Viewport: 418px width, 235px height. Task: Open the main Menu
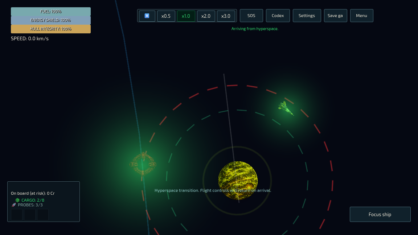click(361, 16)
